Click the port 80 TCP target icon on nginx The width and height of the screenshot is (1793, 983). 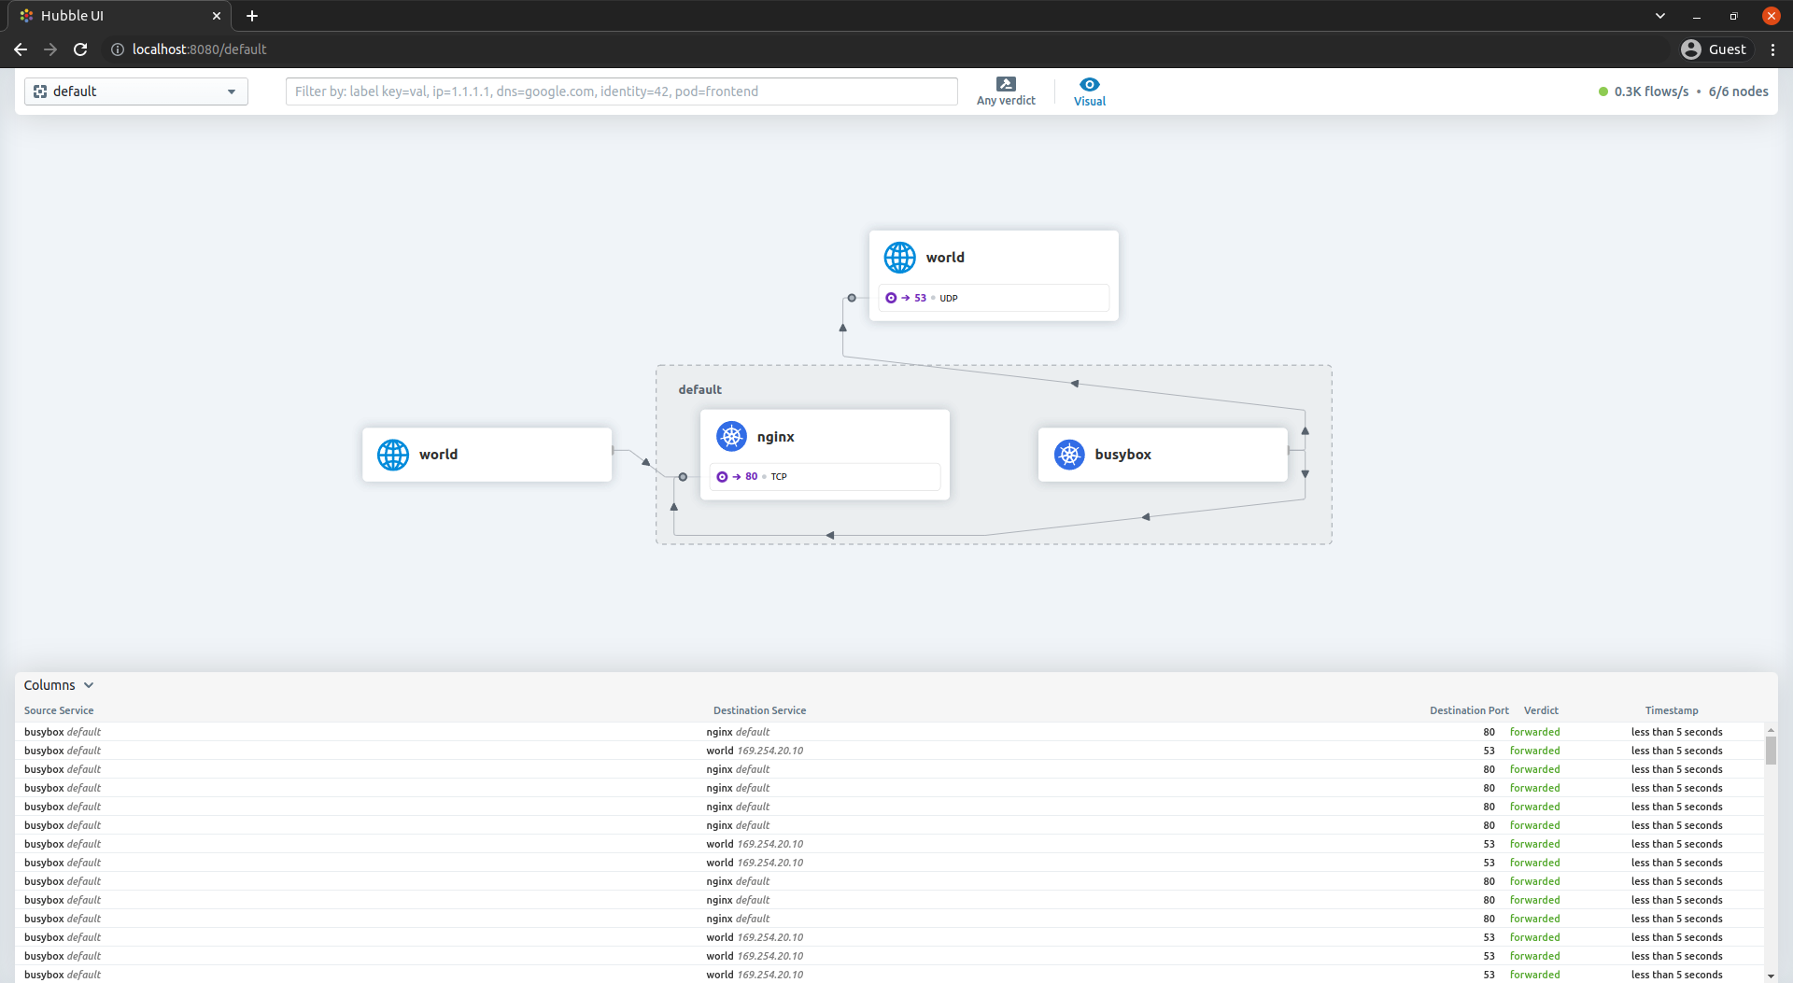point(723,476)
